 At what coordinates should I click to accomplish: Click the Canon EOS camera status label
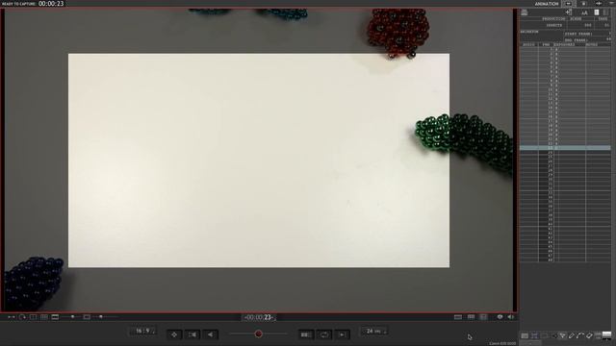click(x=502, y=344)
